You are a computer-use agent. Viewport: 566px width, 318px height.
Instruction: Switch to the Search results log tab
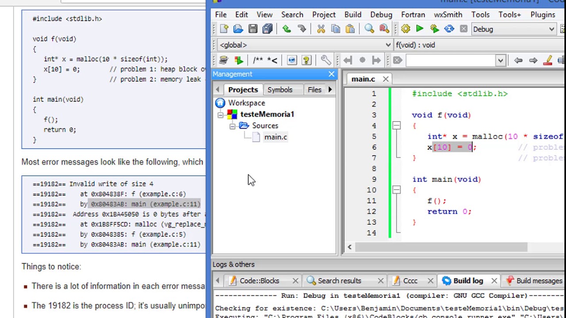point(340,281)
